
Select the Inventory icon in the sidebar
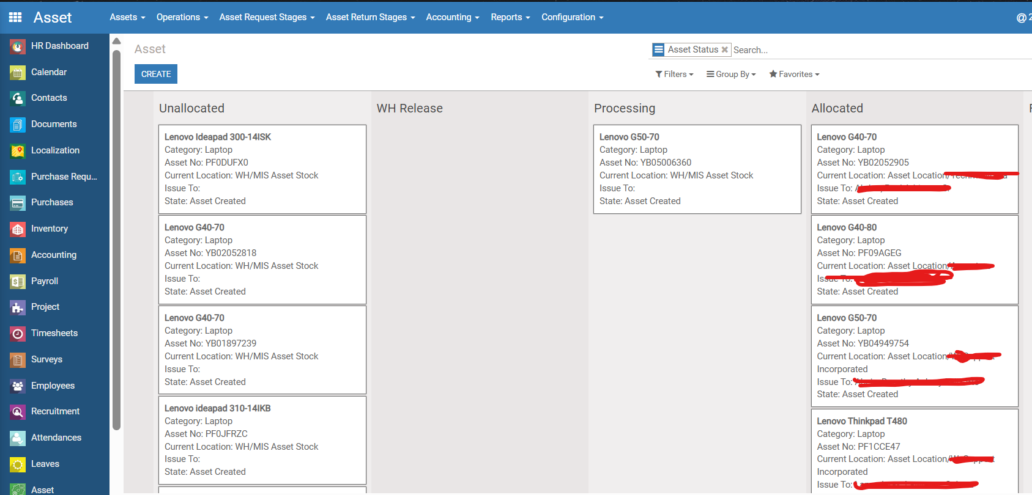18,229
